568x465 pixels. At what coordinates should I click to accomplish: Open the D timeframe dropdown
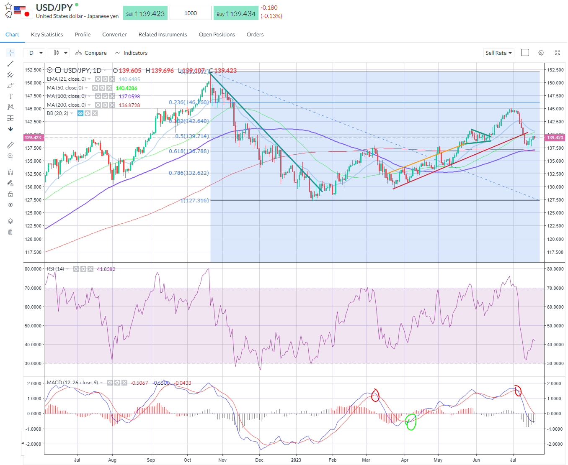click(x=34, y=53)
